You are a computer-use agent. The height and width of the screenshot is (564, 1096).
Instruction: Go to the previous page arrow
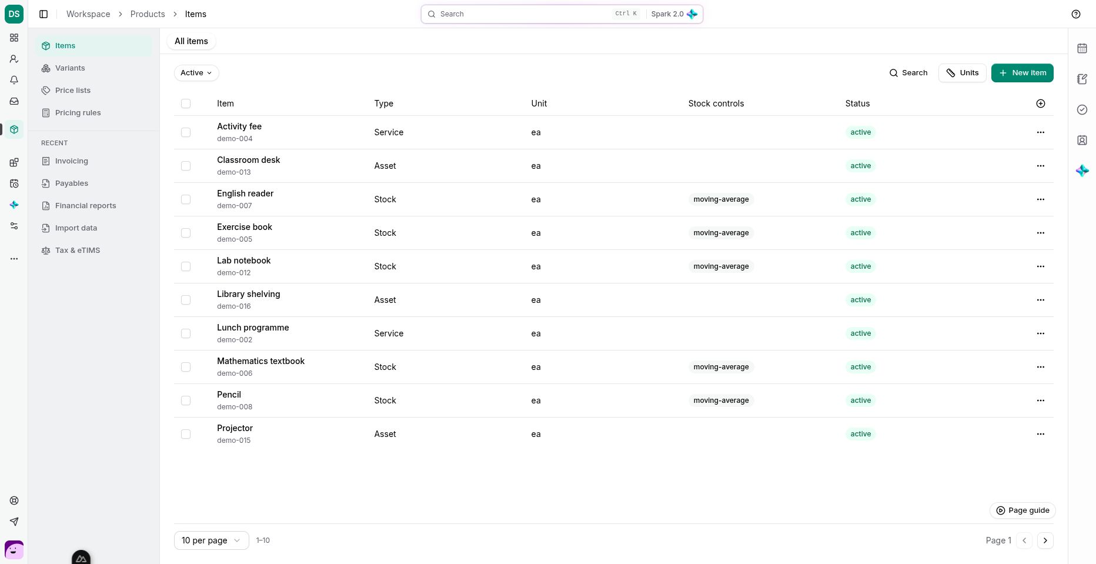click(x=1024, y=540)
